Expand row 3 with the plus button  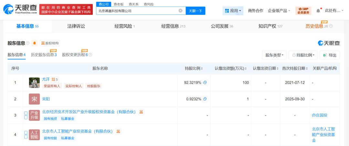[x=26, y=115]
